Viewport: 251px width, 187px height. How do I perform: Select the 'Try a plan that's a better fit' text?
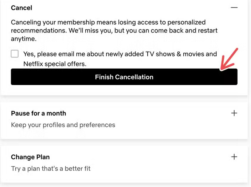point(51,168)
